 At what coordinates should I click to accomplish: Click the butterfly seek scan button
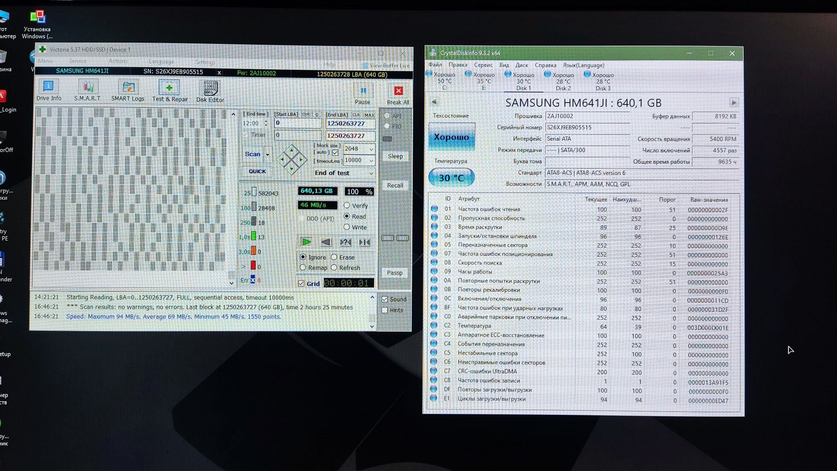365,242
